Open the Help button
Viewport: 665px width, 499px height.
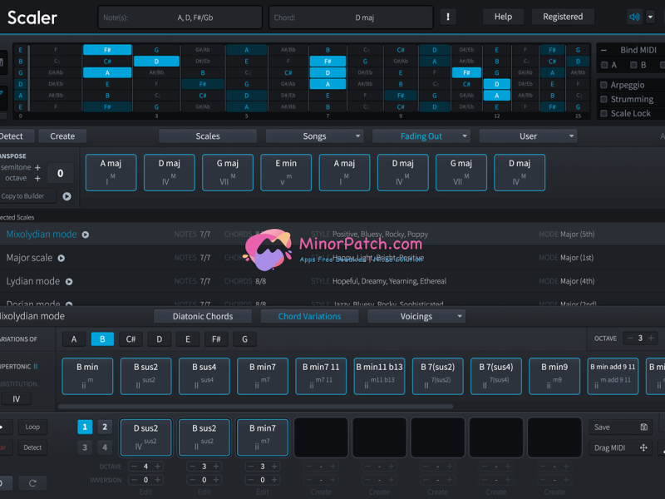pyautogui.click(x=503, y=17)
